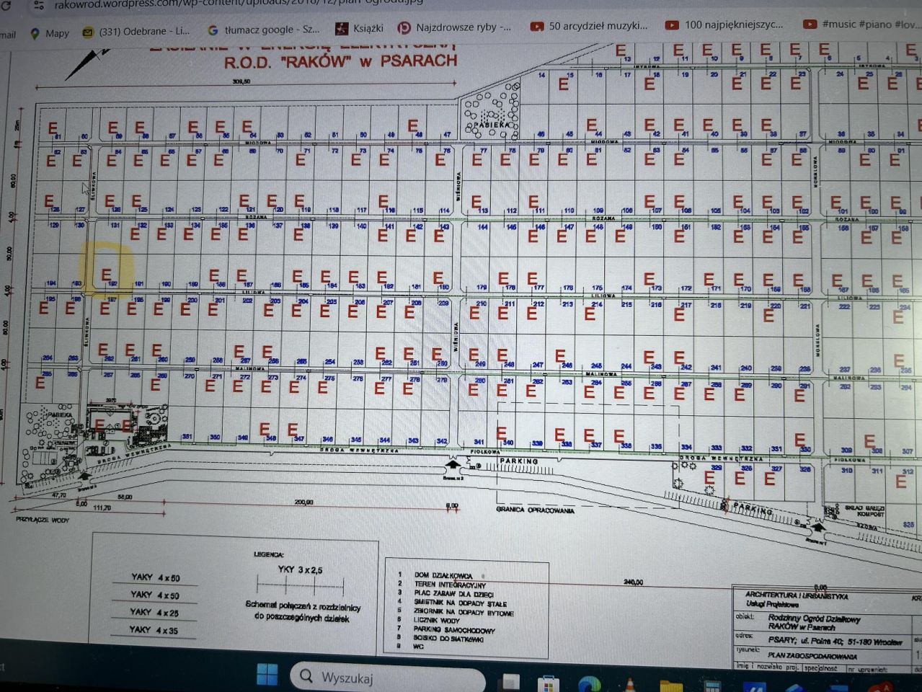This screenshot has height=692, width=922.
Task: Open the Książki bookmark
Action: (x=359, y=28)
